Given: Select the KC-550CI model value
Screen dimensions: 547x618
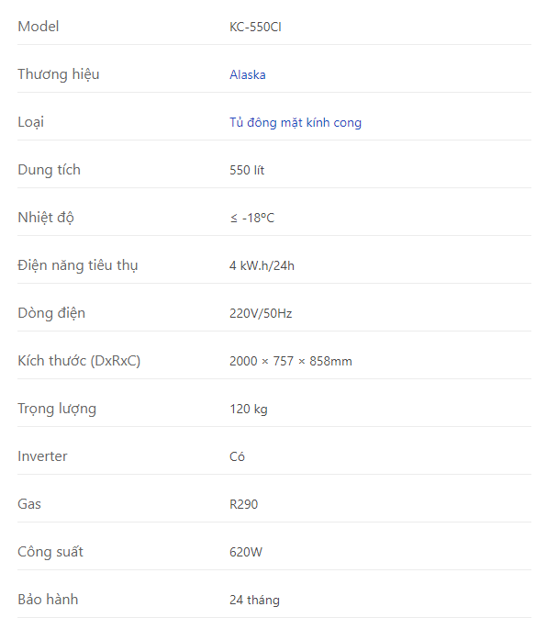Looking at the screenshot, I should pyautogui.click(x=255, y=27).
